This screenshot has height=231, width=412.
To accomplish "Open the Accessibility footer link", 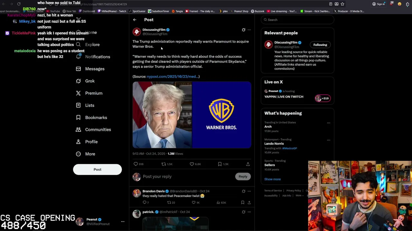I will coord(271,196).
